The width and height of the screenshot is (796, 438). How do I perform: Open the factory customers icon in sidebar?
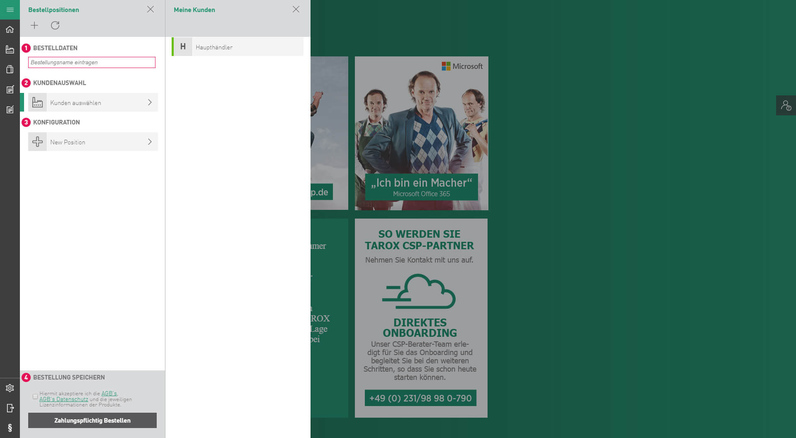click(10, 49)
